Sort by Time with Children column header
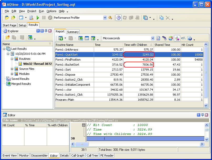This screenshot has width=212, height=160. pos(138,45)
